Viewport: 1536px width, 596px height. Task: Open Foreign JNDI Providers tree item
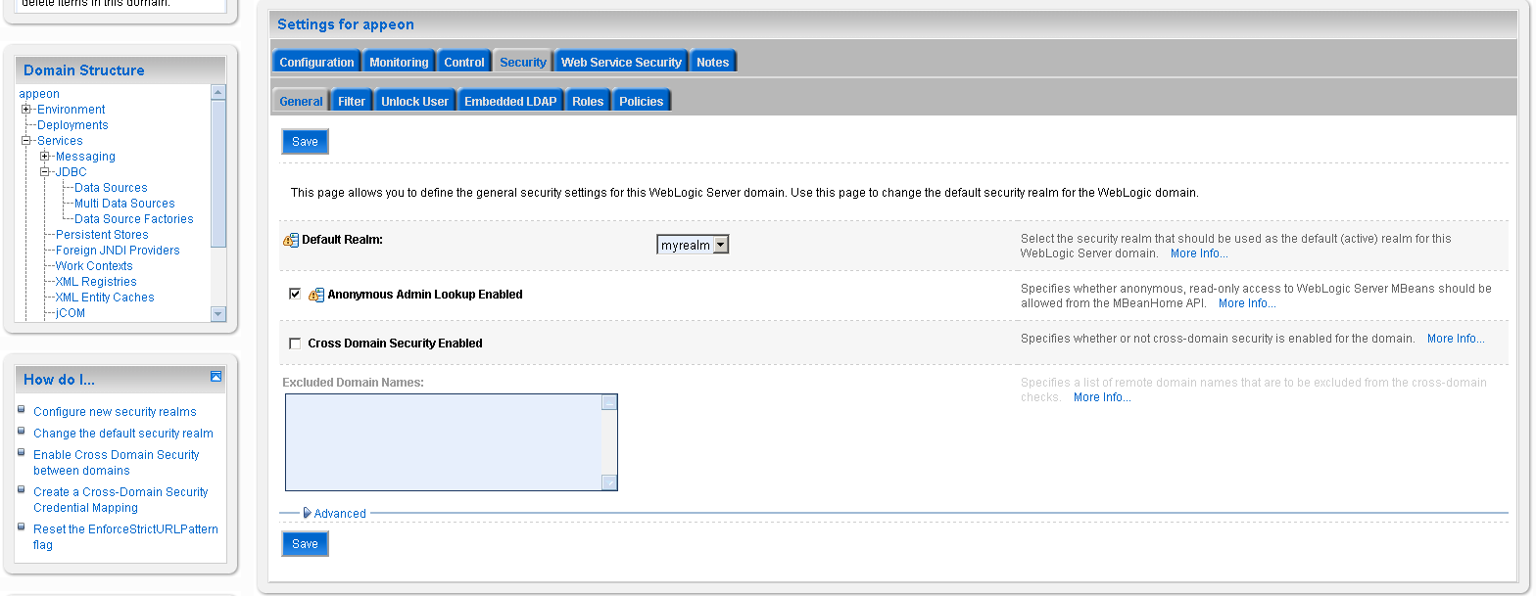[118, 251]
